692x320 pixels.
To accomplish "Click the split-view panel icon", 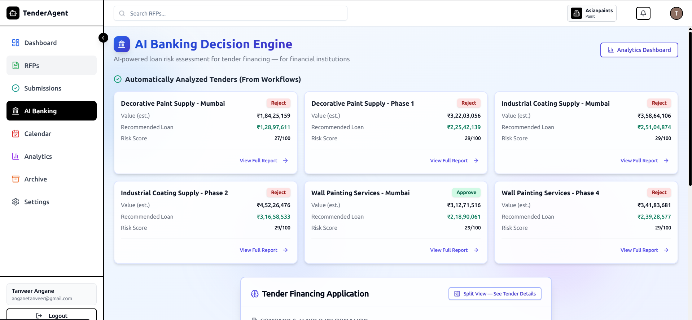I will coord(457,294).
